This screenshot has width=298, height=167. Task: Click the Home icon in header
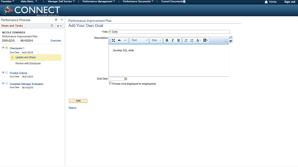point(266,2)
